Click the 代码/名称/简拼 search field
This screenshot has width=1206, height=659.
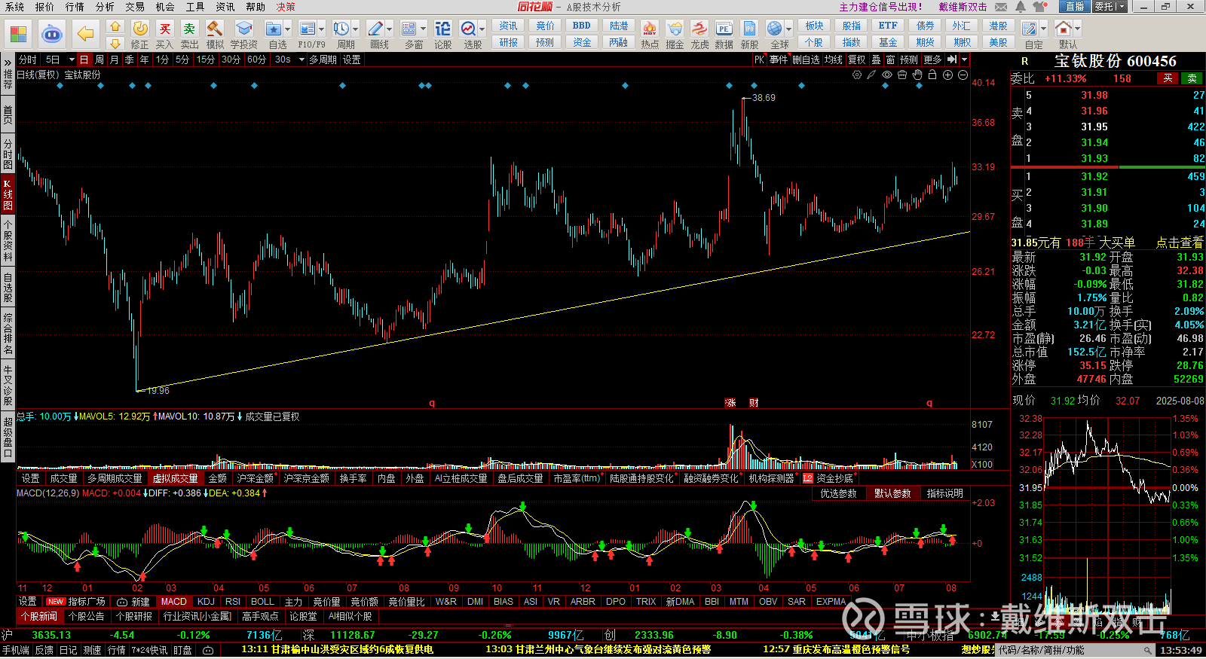tap(1076, 650)
